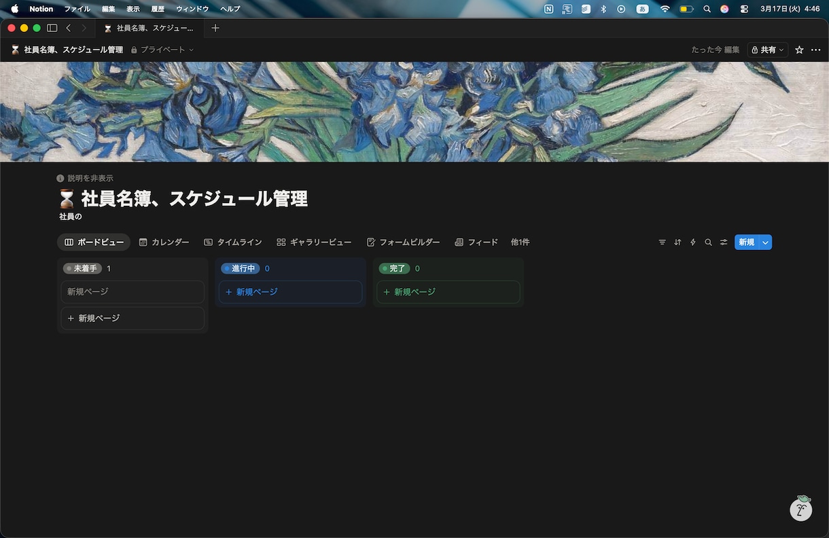829x538 pixels.
Task: Open the ウィンドウ menu
Action: (x=192, y=9)
